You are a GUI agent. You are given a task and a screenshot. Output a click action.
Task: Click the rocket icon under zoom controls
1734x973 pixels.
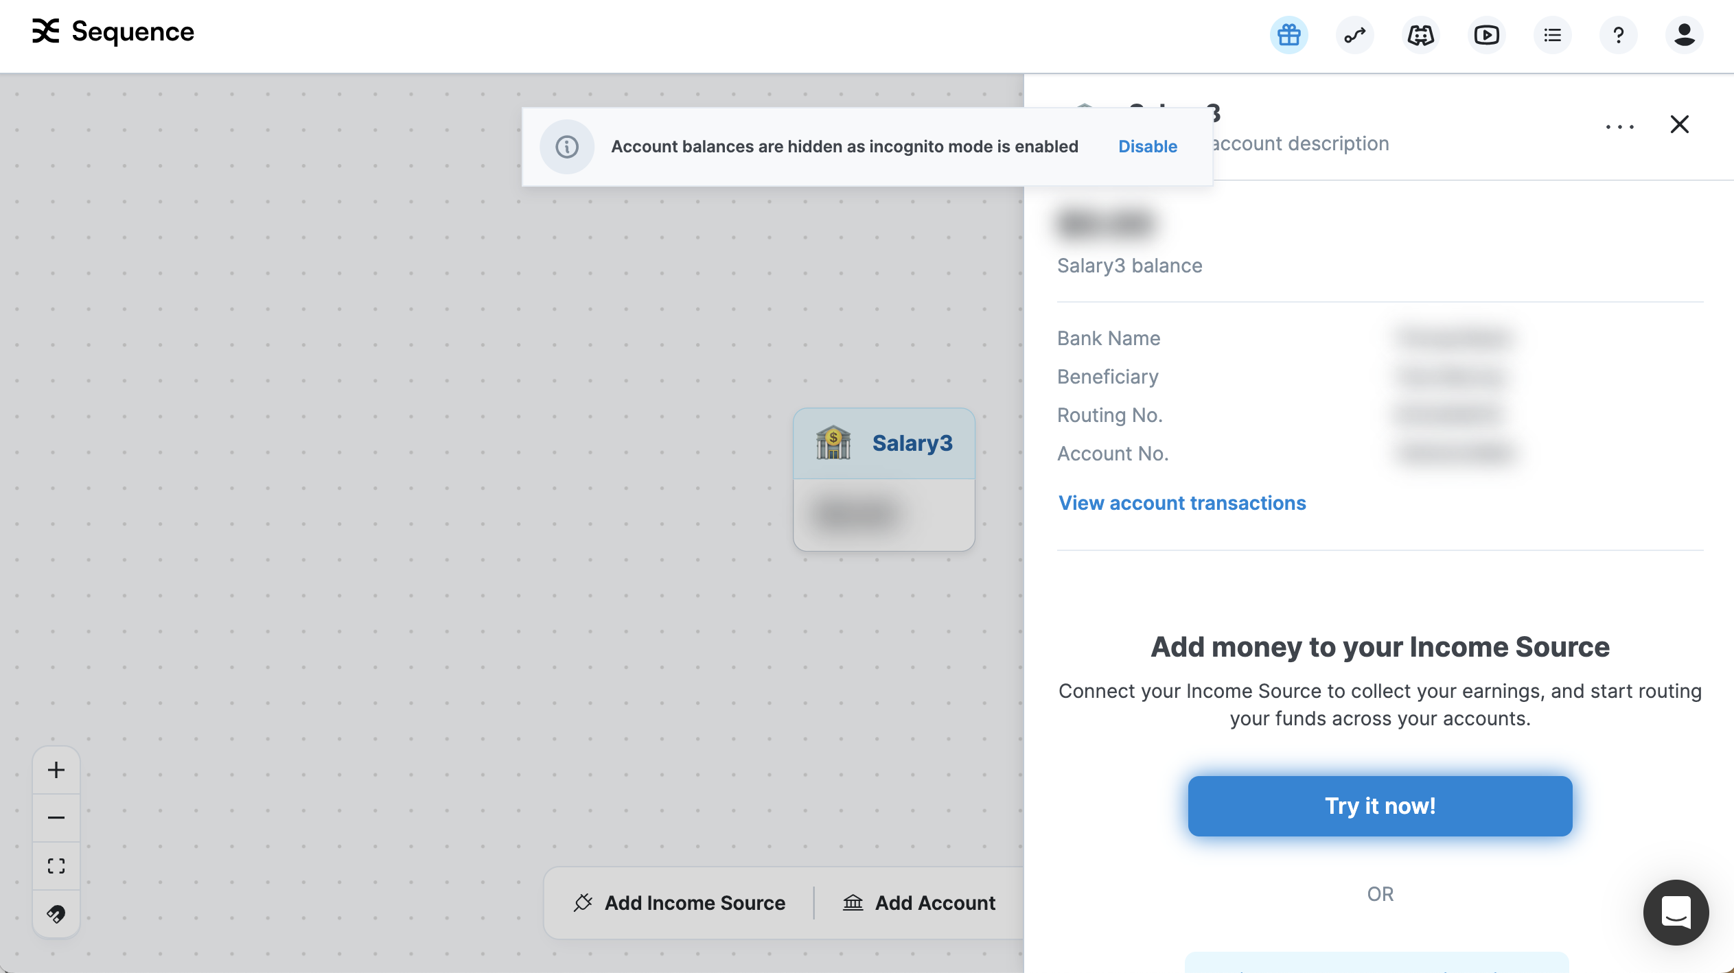(56, 914)
